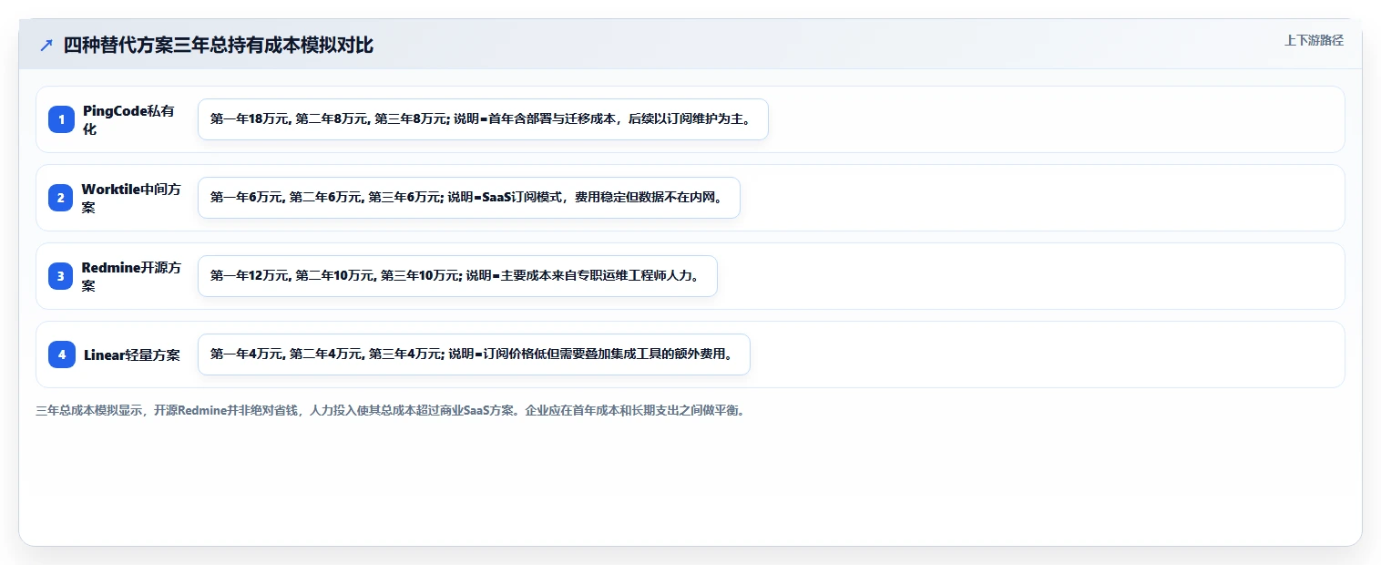1381x565 pixels.
Task: Select number badge 2 for Worktile
Action: point(61,198)
